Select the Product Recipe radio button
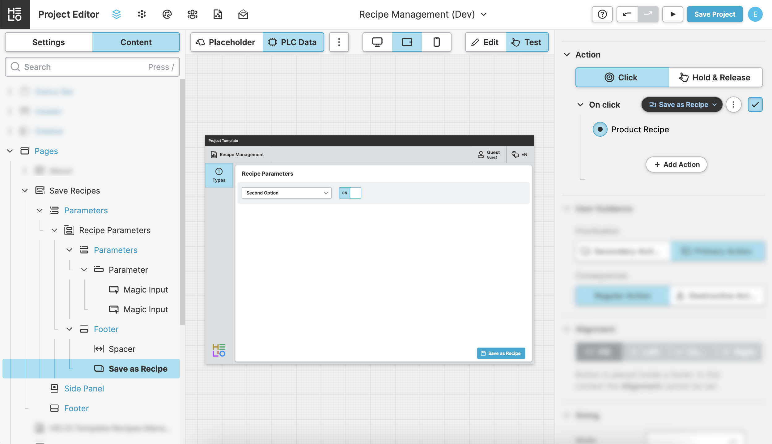 click(600, 129)
